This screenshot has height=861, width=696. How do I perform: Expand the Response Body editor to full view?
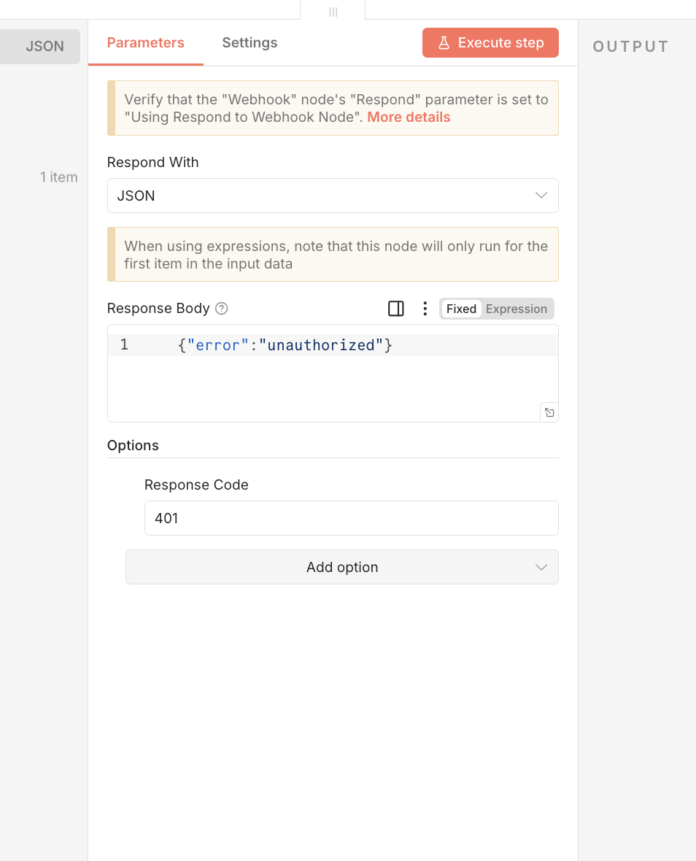tap(549, 412)
